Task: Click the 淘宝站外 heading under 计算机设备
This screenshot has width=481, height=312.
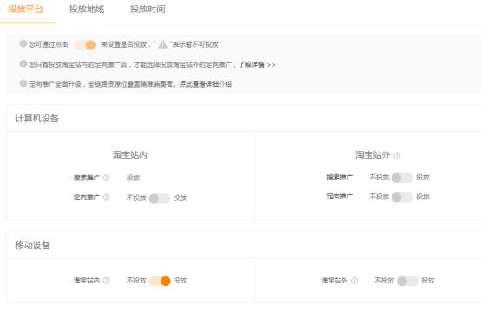Action: point(372,155)
